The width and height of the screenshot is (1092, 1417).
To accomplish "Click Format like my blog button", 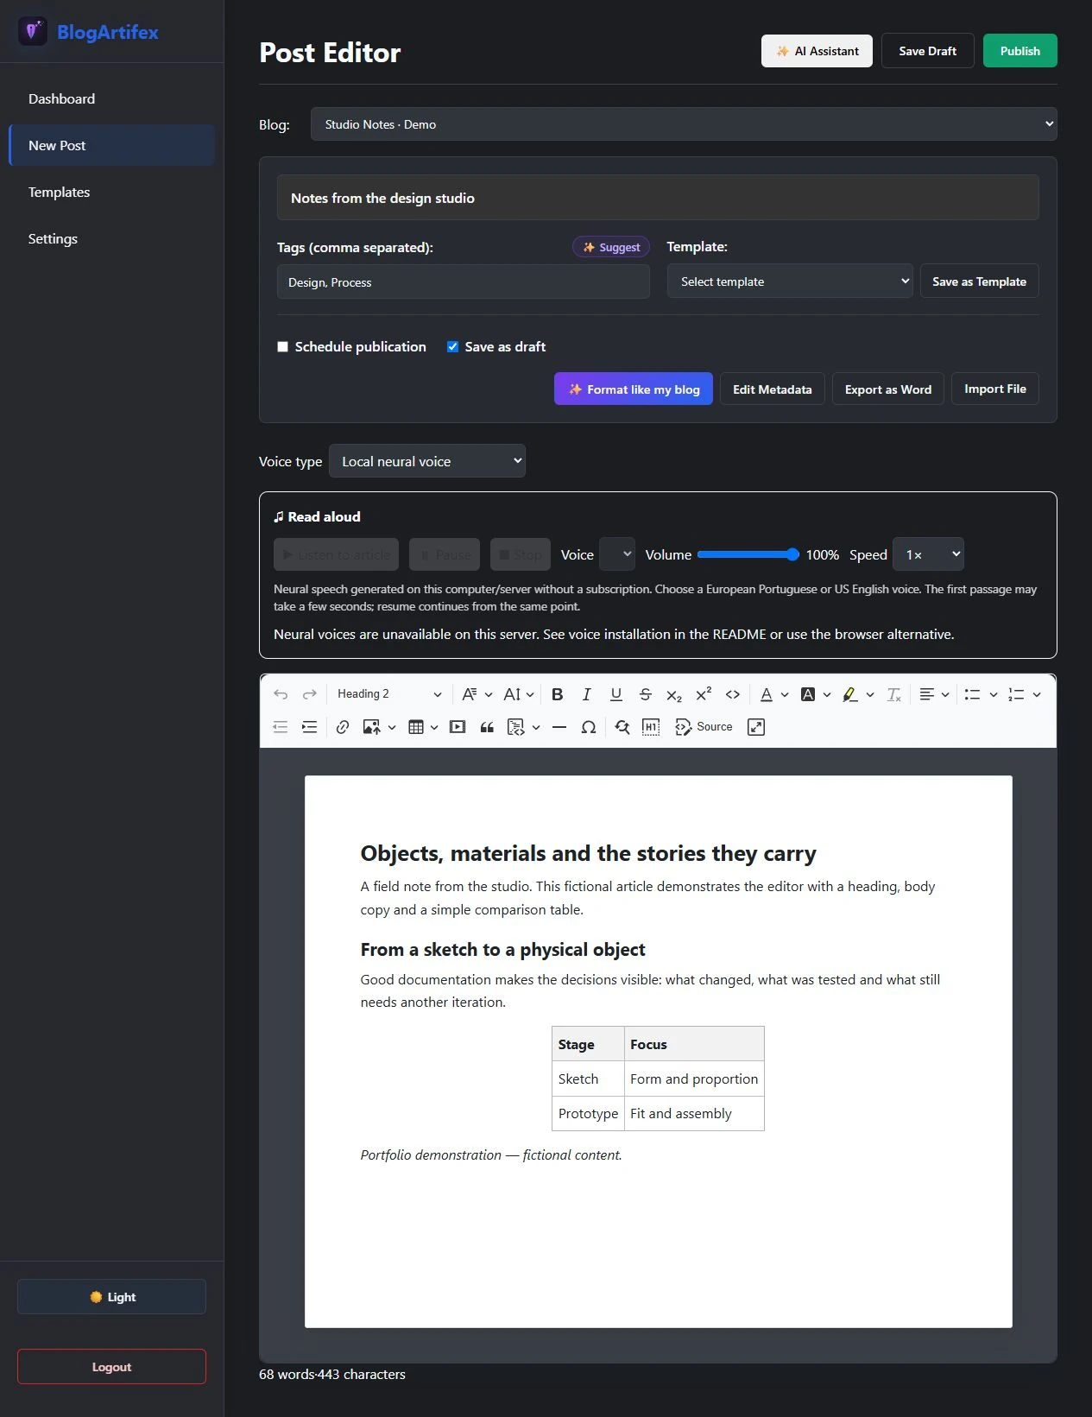I will [634, 389].
